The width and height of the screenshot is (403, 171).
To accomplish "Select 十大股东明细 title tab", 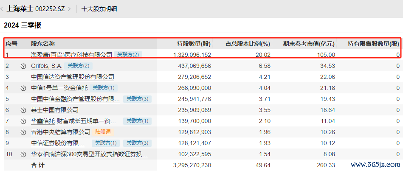I will point(99,9).
